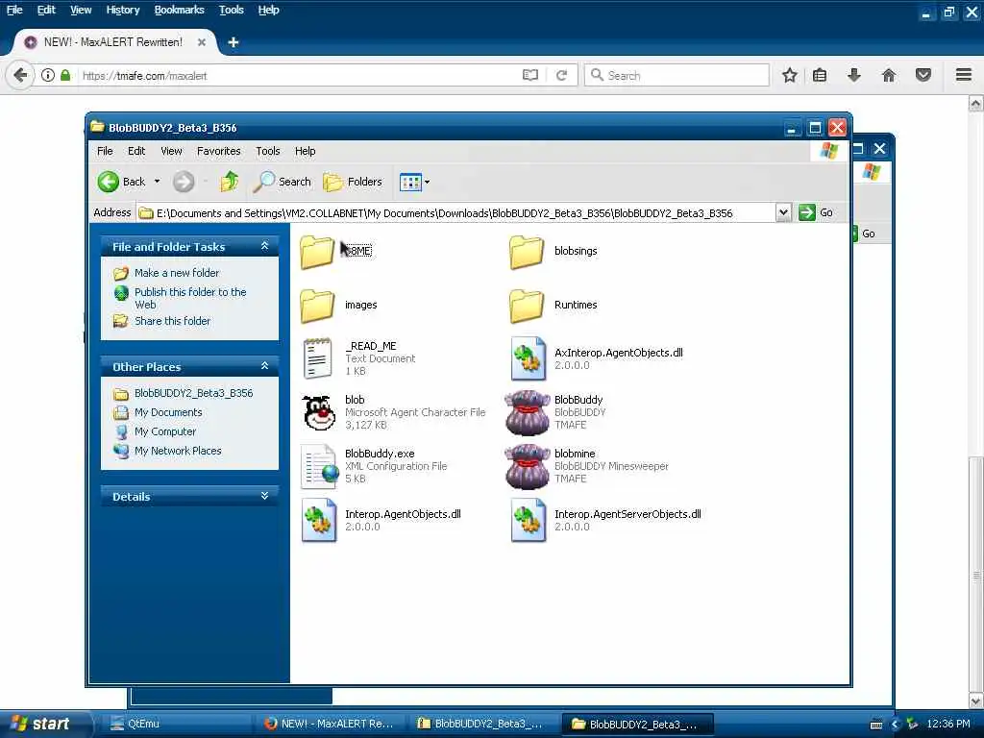Open Explorer Search pane
Image resolution: width=984 pixels, height=738 pixels.
283,182
